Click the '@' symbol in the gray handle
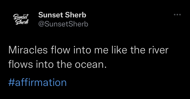Screen dimensions: 190x99 (42, 24)
